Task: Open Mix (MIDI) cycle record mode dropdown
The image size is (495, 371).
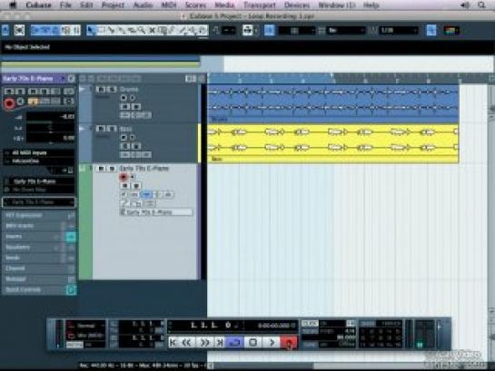Action: point(86,336)
